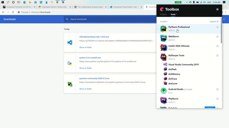229x128 pixels.
Task: Open VSCodeUserSetup-x64-1.55.0.exe file link
Action: point(94,37)
